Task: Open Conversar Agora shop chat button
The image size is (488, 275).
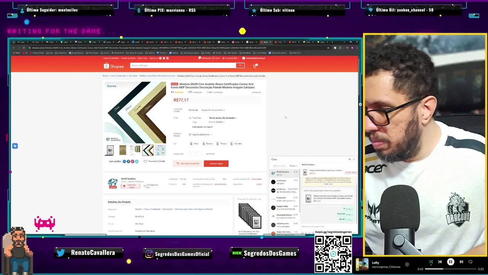Action: click(130, 186)
